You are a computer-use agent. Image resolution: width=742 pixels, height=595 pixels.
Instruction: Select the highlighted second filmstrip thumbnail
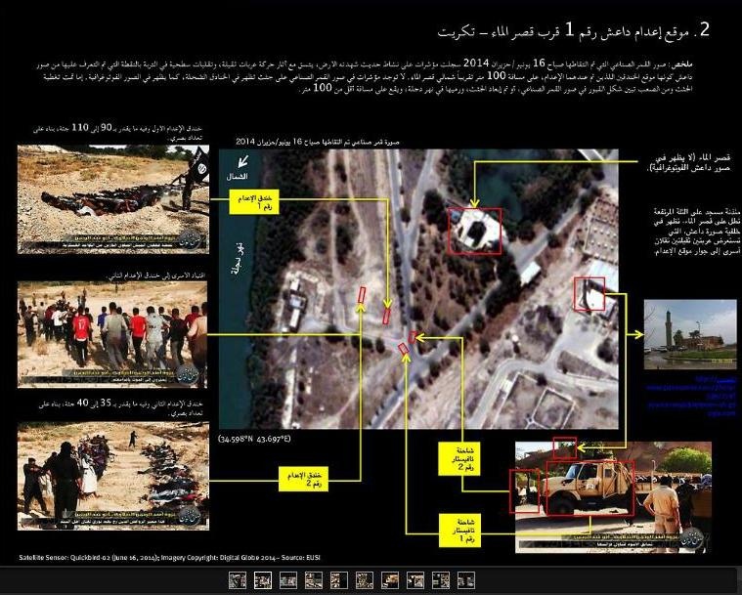pyautogui.click(x=262, y=579)
